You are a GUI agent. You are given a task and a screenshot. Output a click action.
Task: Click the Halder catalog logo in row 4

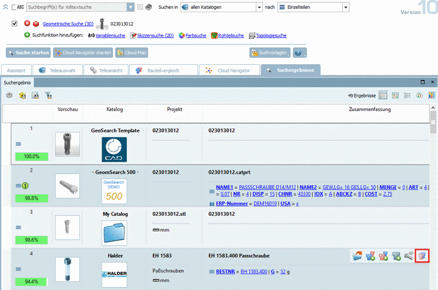pos(114,275)
